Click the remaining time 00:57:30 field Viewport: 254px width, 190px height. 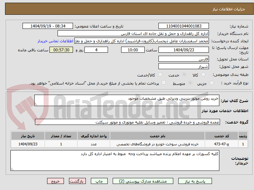(61, 50)
